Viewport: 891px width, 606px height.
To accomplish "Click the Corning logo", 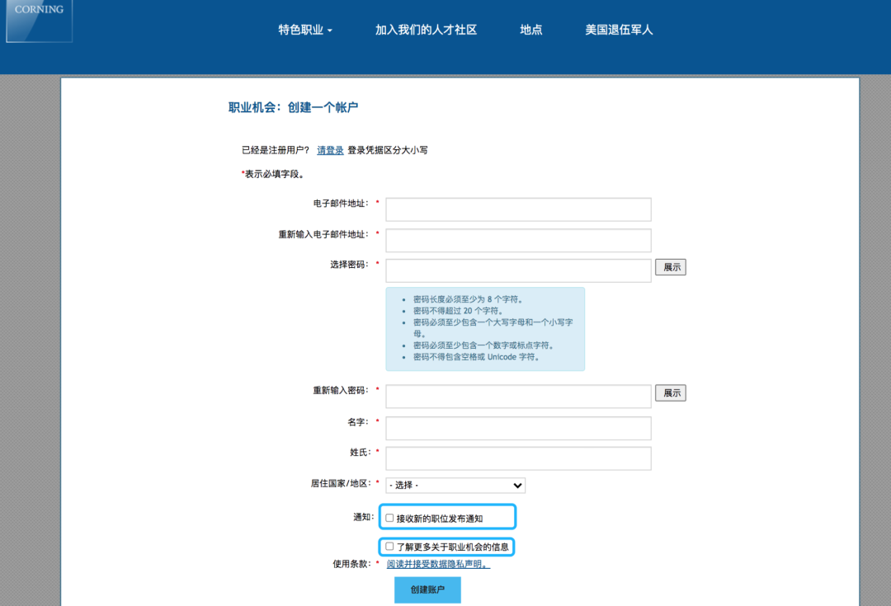I will tap(40, 21).
